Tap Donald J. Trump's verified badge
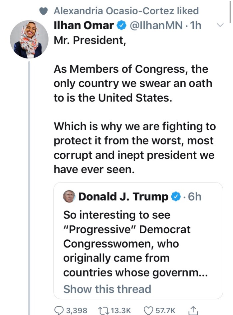This screenshot has height=315, width=233. pyautogui.click(x=176, y=197)
